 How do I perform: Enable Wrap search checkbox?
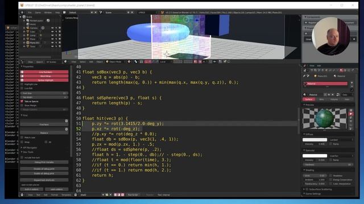tap(22, 142)
